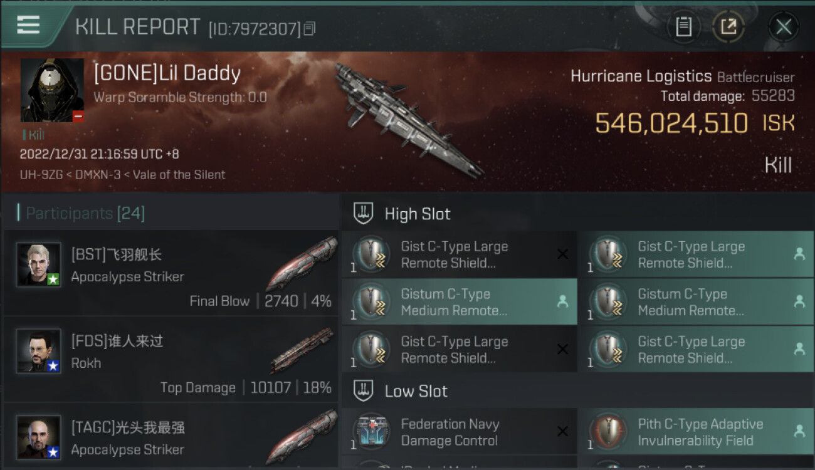Click the Hurricane Logistics ship image
Screen dimensions: 815x470
point(407,119)
